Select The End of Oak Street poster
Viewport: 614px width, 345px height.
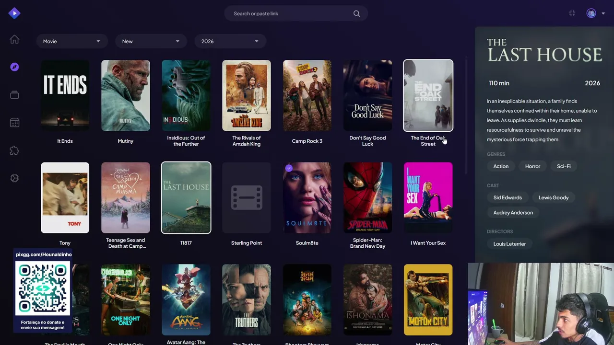point(428,95)
